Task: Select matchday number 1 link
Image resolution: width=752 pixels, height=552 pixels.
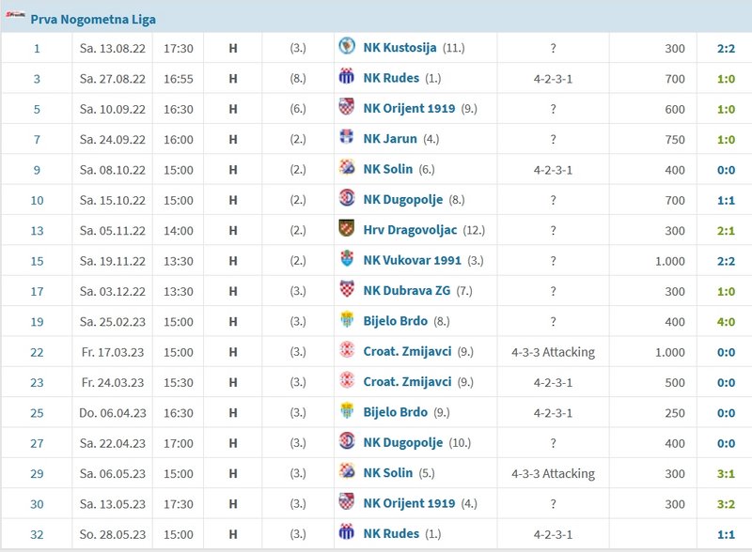Action: pyautogui.click(x=37, y=49)
